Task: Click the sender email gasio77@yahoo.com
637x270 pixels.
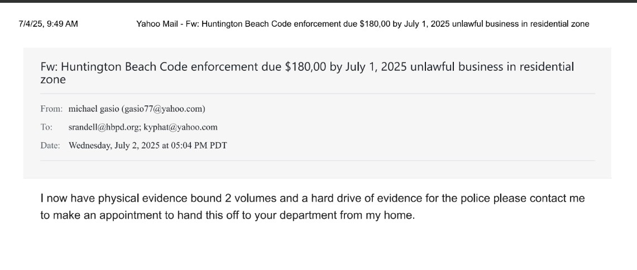Action: tap(164, 109)
